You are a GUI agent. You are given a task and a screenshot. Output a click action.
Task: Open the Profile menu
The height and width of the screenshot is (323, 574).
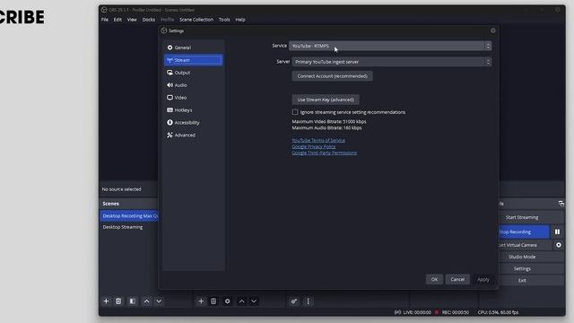(x=168, y=20)
